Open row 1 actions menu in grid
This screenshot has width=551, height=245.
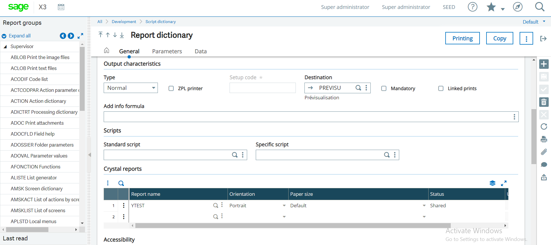(124, 206)
